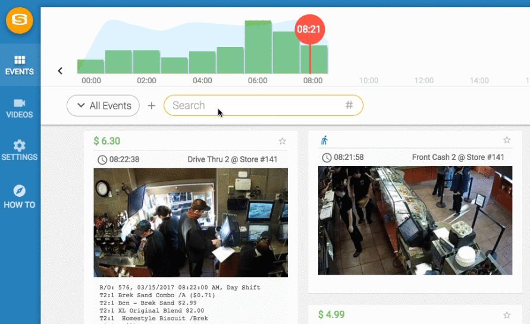This screenshot has height=324, width=530.
Task: Open the Settings gear page
Action: coord(20,150)
